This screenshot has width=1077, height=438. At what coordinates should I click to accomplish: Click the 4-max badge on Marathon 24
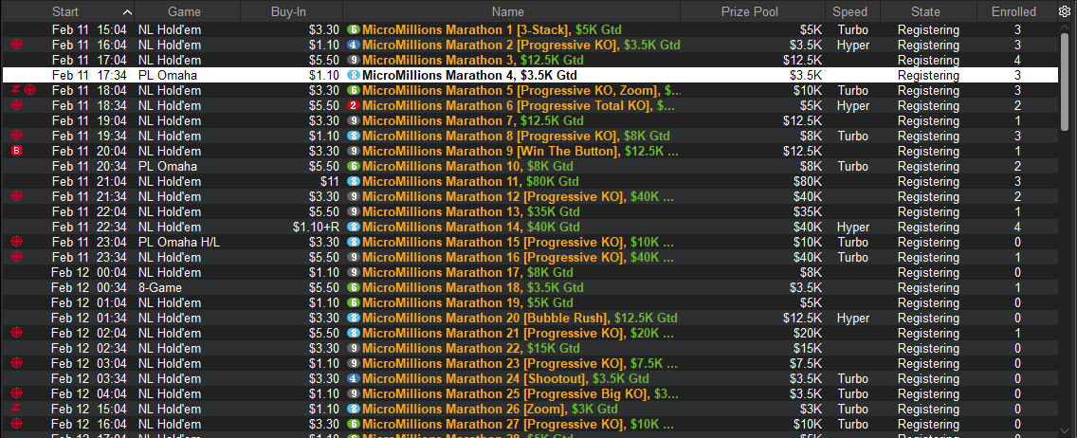pyautogui.click(x=353, y=377)
